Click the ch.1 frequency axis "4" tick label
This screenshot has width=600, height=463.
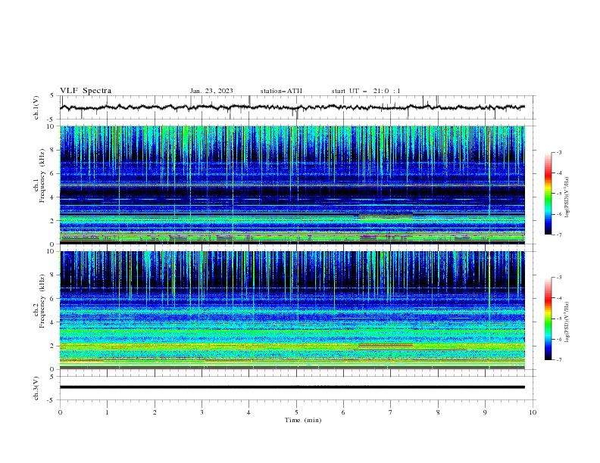53,197
